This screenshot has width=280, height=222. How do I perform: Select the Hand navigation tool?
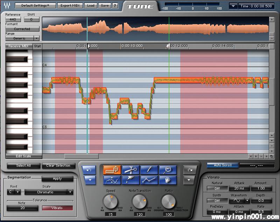(168, 180)
